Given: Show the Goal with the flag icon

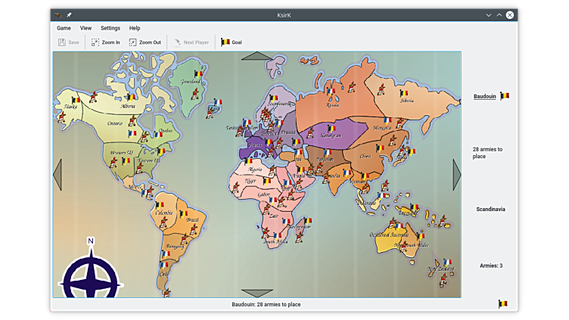Looking at the screenshot, I should coord(225,42).
